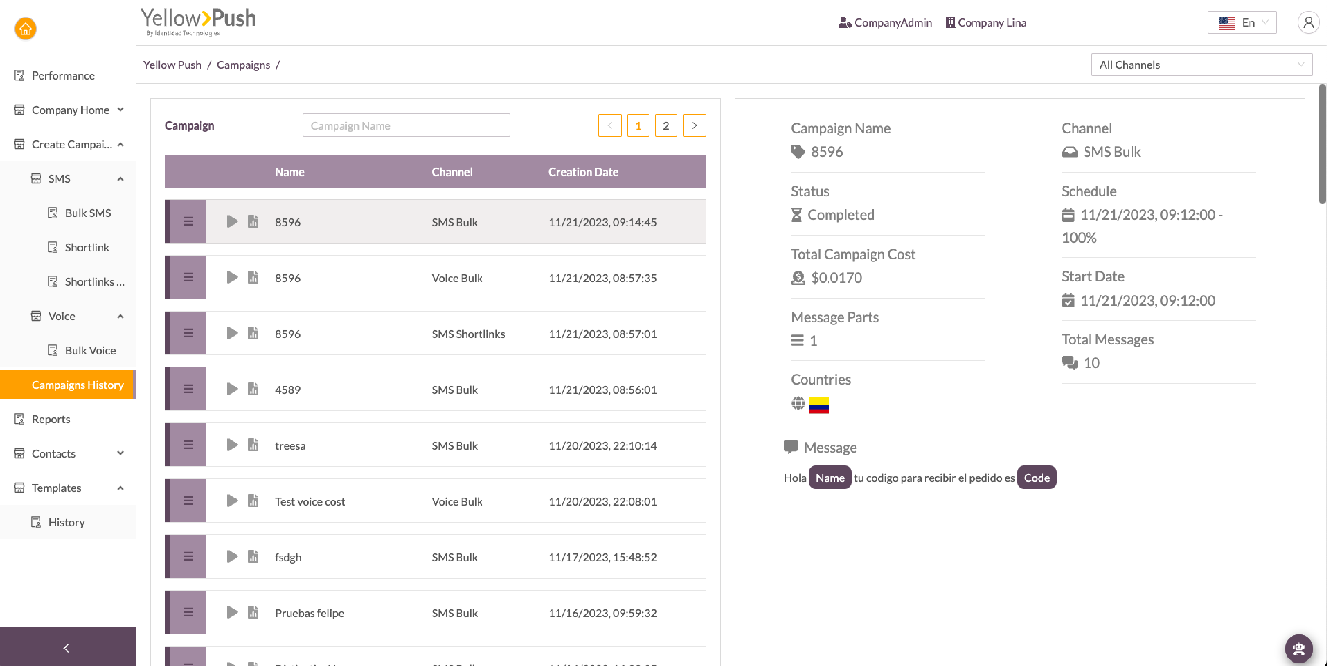Click the Campaigns breadcrumb link
This screenshot has width=1327, height=666.
coord(243,65)
